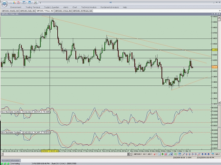Open the Alerts menu
This screenshot has width=221, height=165.
point(66,7)
